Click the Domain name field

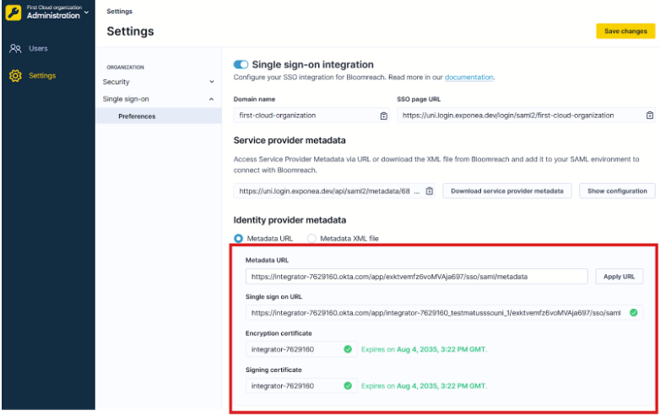pyautogui.click(x=311, y=116)
